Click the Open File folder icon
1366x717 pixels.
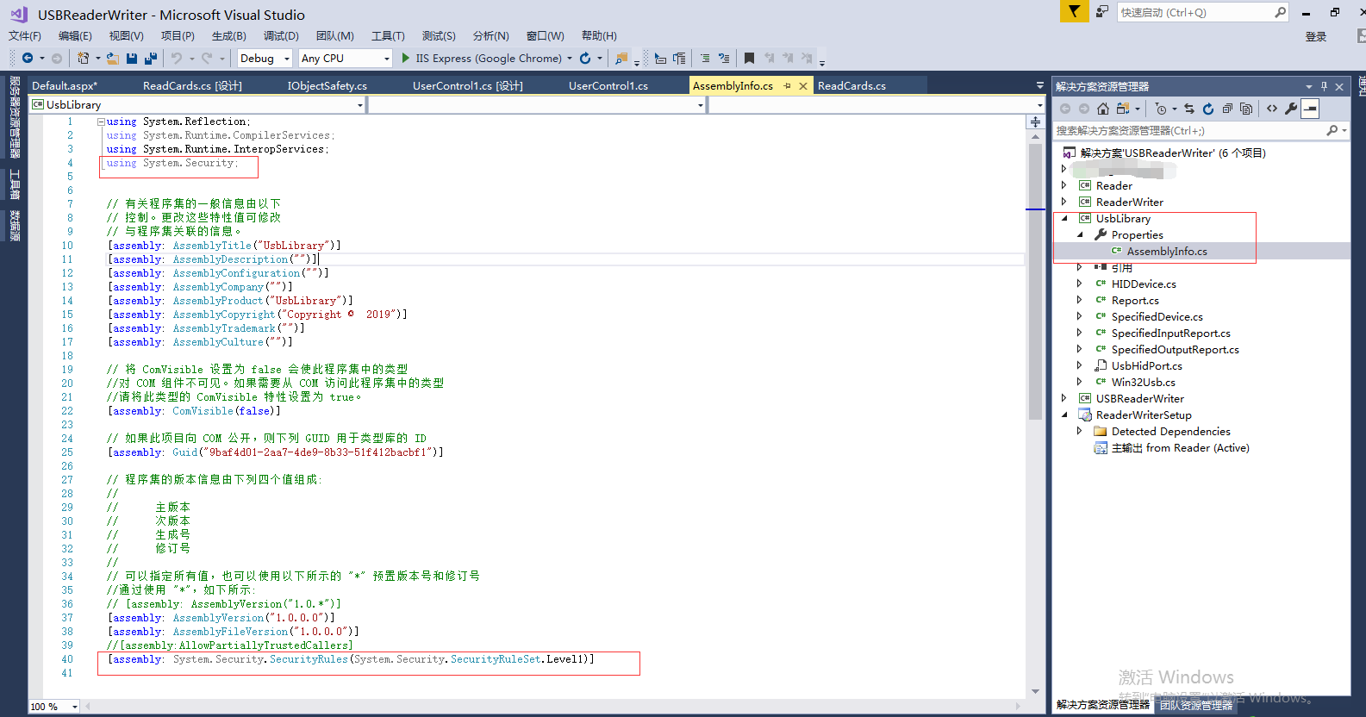pos(113,58)
